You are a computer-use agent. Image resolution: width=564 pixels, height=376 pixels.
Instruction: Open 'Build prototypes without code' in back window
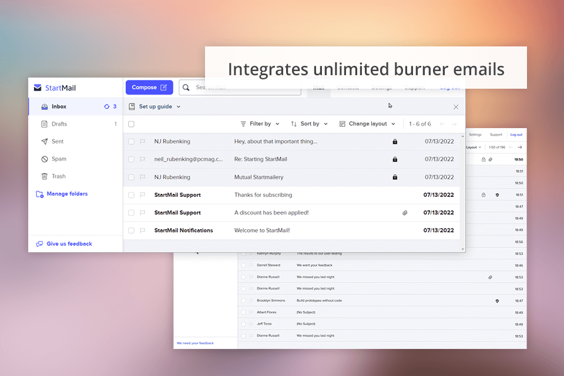319,300
